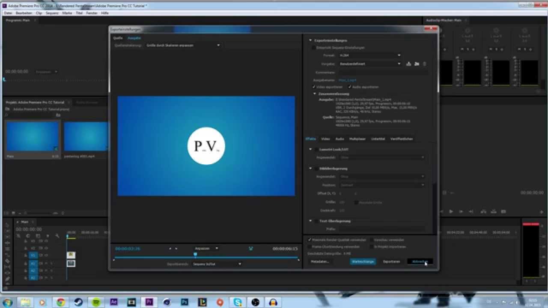Open Skype from the taskbar

(x=238, y=302)
